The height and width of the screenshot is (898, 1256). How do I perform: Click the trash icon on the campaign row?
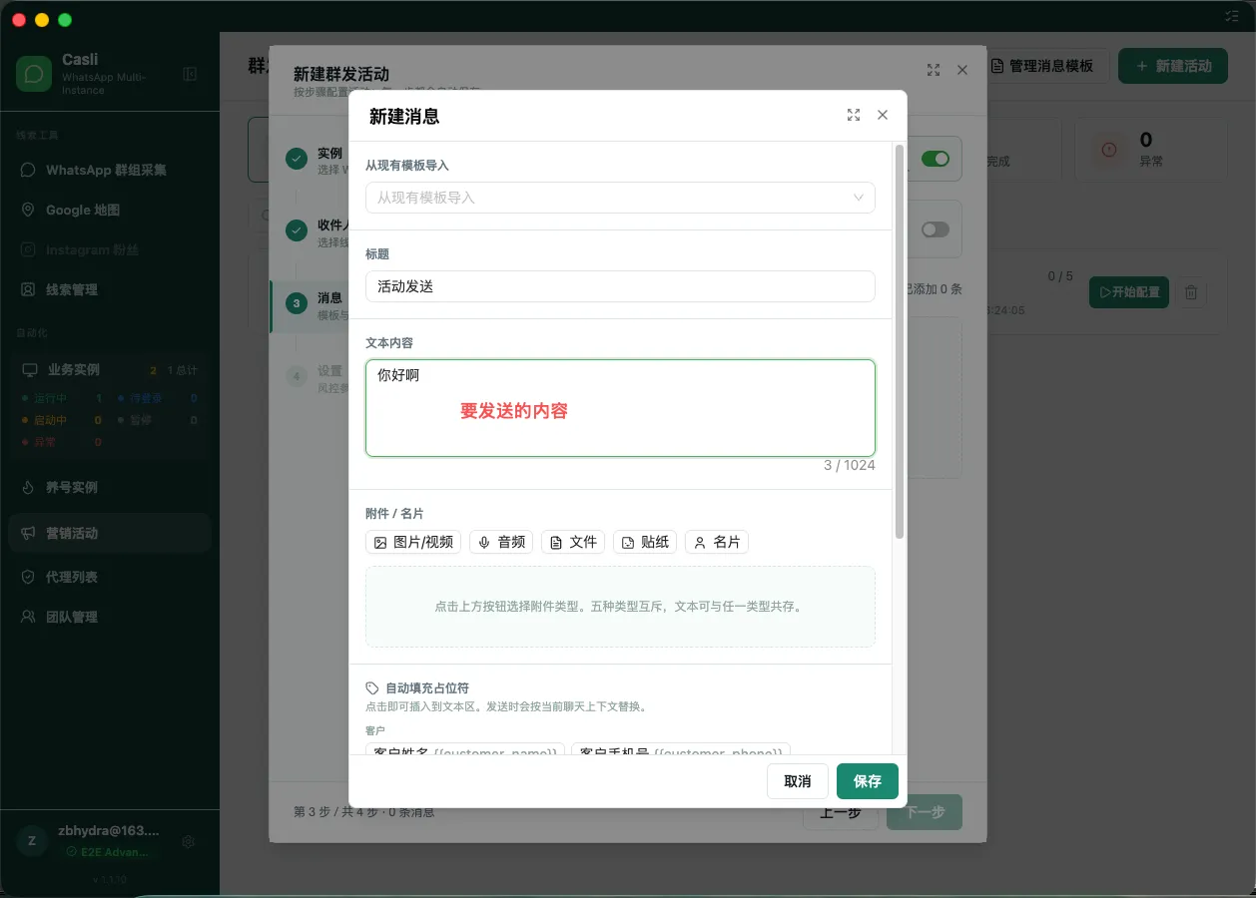coord(1191,292)
